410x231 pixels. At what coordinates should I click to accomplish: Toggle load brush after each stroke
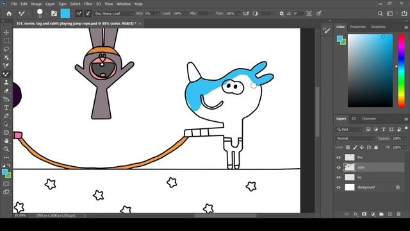coord(79,13)
